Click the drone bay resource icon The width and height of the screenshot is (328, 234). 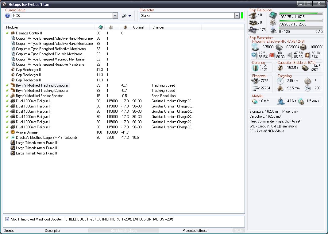pos(273,30)
